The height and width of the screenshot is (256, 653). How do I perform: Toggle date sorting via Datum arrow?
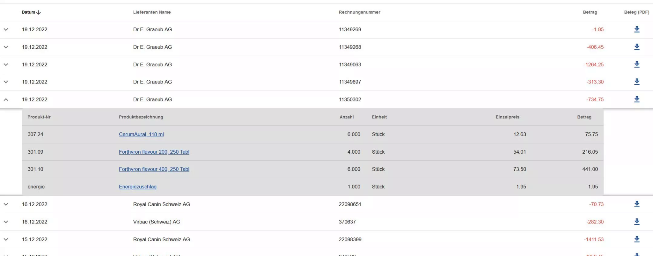click(x=39, y=12)
